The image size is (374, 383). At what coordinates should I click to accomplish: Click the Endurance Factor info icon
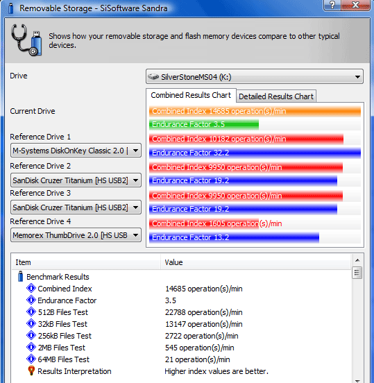(31, 300)
